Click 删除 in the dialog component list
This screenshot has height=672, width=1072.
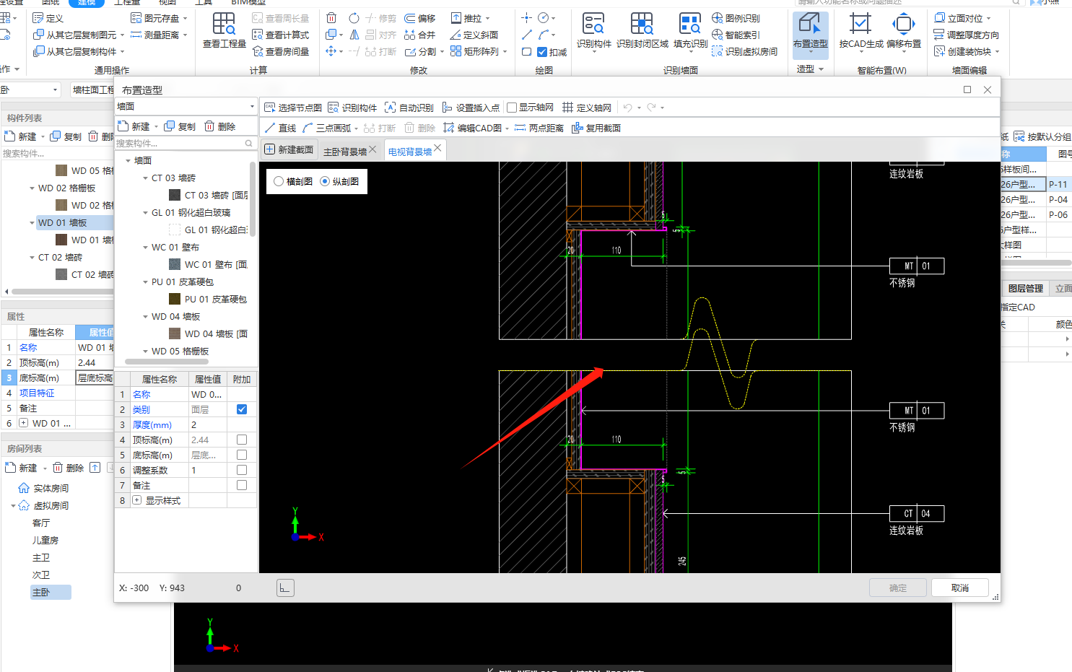tap(219, 126)
